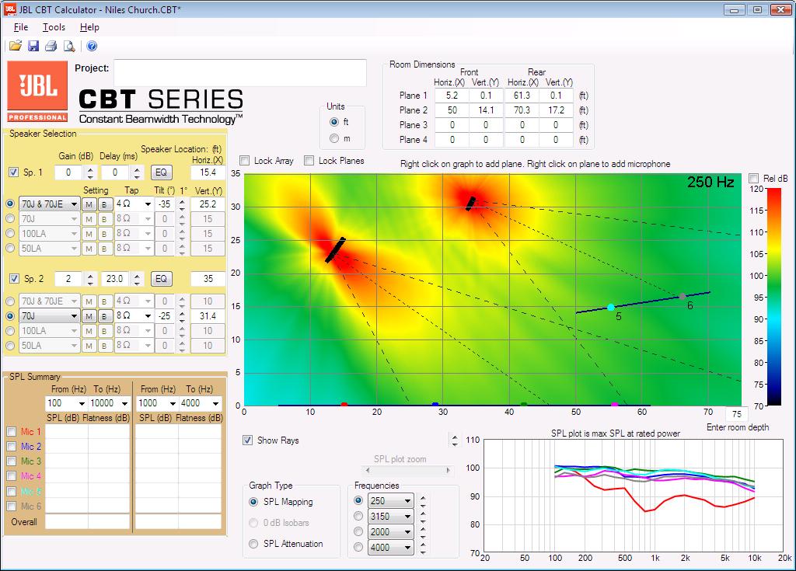Screen dimensions: 796x571
Task: Uncheck the Show Rays checkbox
Action: pyautogui.click(x=247, y=440)
